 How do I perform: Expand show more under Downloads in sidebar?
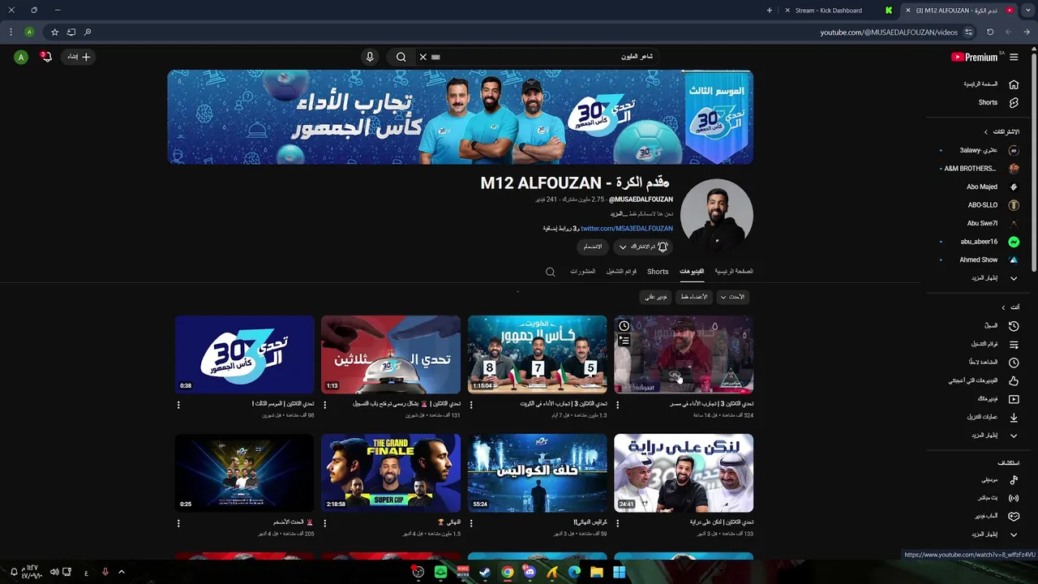[x=994, y=436]
